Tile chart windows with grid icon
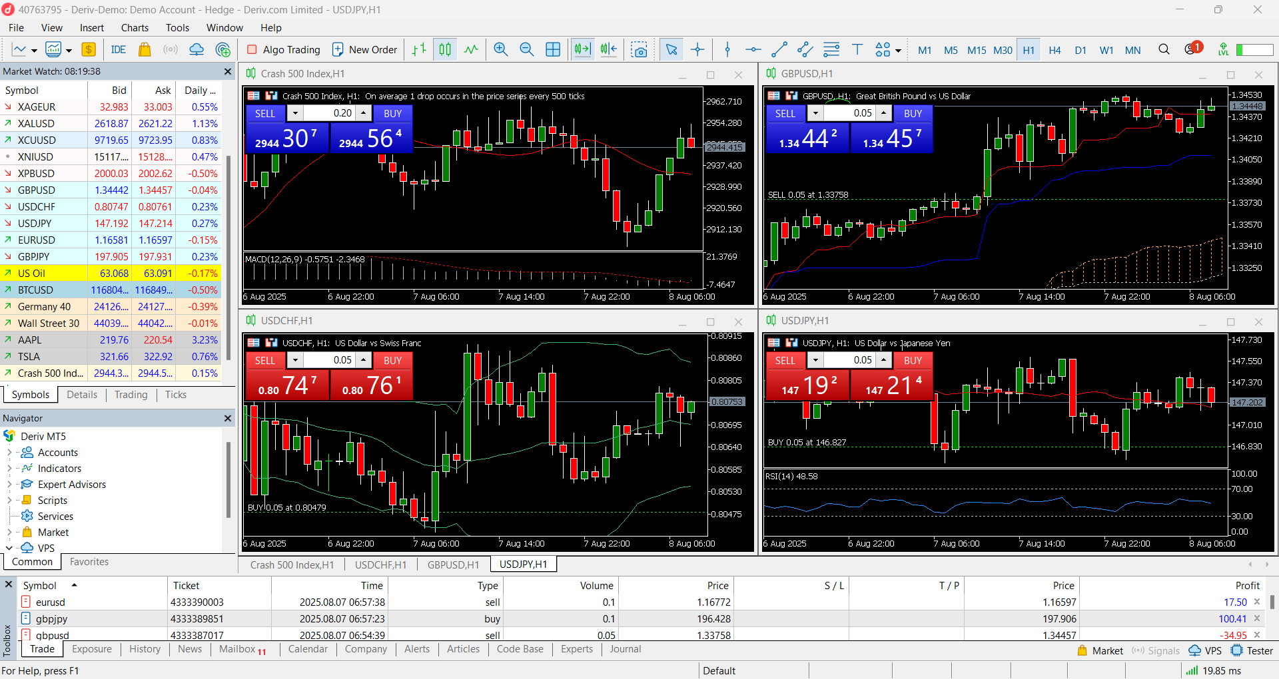The height and width of the screenshot is (679, 1279). pos(553,50)
